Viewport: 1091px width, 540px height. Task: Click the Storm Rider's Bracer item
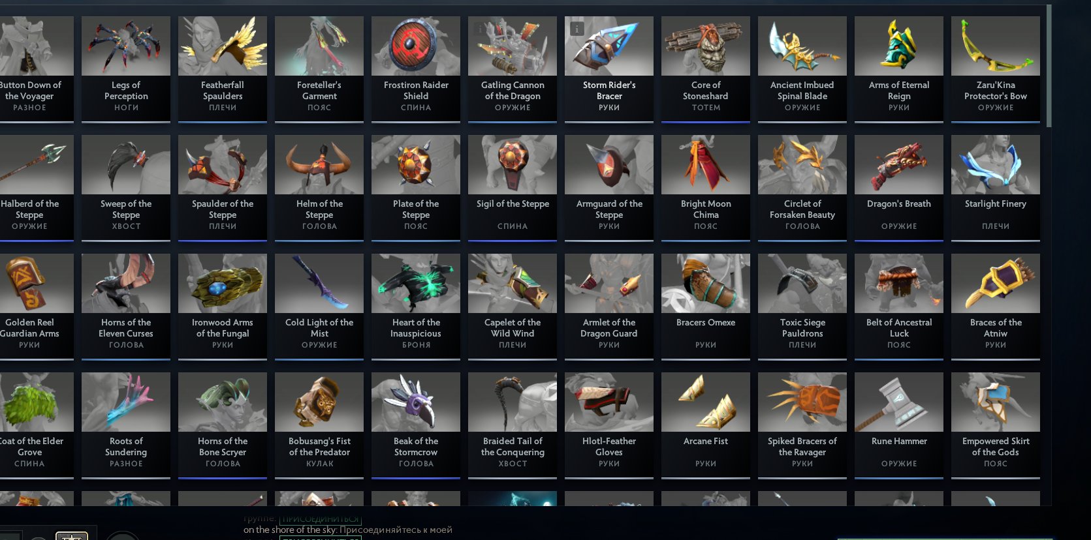click(x=609, y=68)
